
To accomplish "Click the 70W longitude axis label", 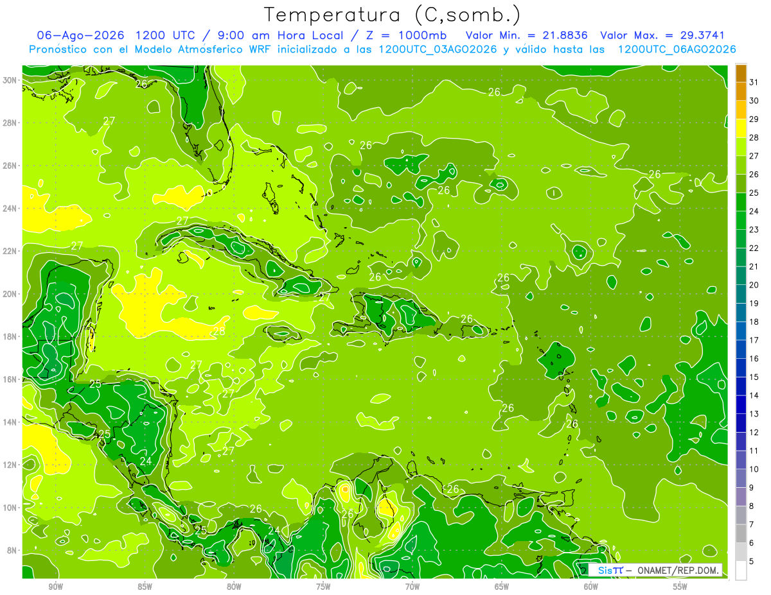I will coord(412,587).
